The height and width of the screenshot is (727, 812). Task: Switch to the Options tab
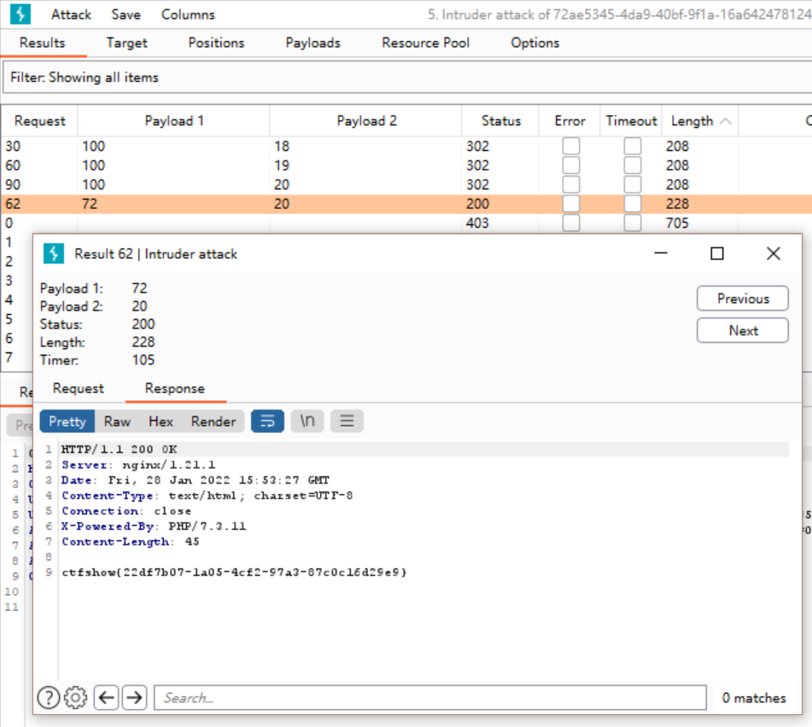(535, 43)
